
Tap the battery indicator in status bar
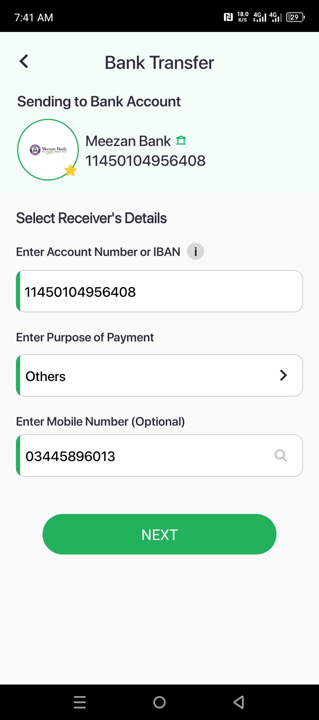(295, 17)
